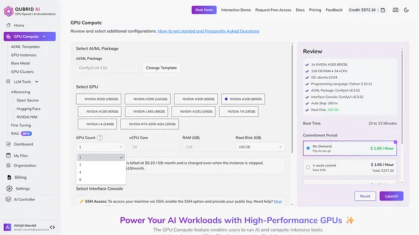Select NVIDIA L4 (24GB) GPU
Image resolution: width=419 pixels, height=235 pixels.
[97, 124]
